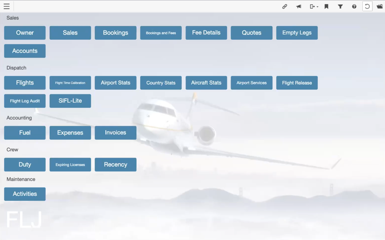Open Bookings dashboard
The height and width of the screenshot is (240, 385).
pos(116,33)
